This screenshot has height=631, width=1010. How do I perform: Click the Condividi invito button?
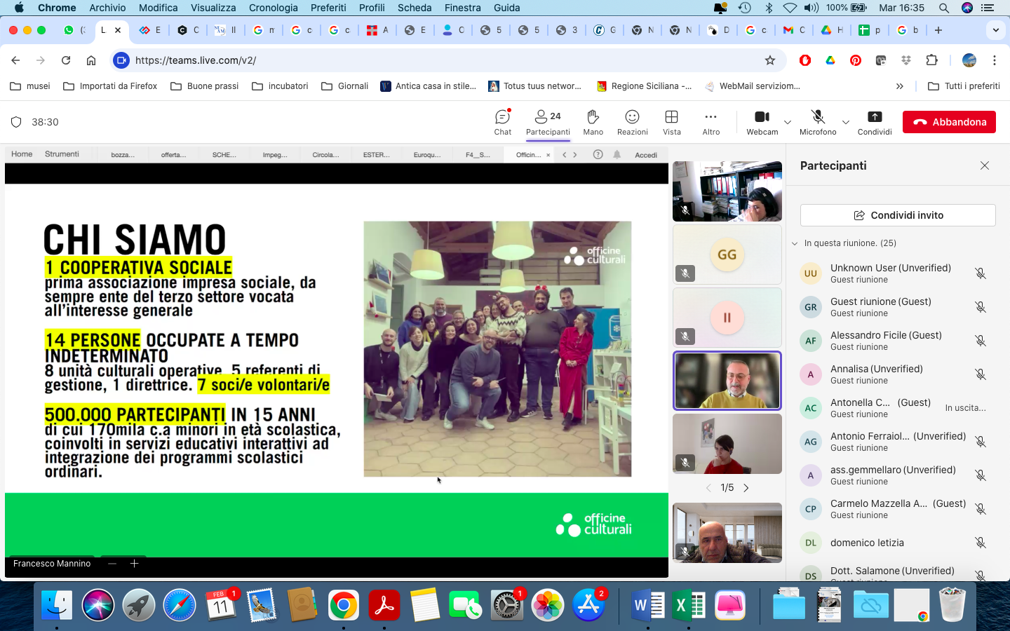pos(898,215)
